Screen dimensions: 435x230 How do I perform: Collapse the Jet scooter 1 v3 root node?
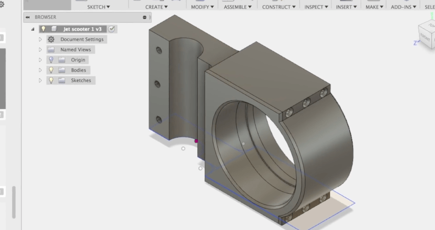[x=33, y=29]
